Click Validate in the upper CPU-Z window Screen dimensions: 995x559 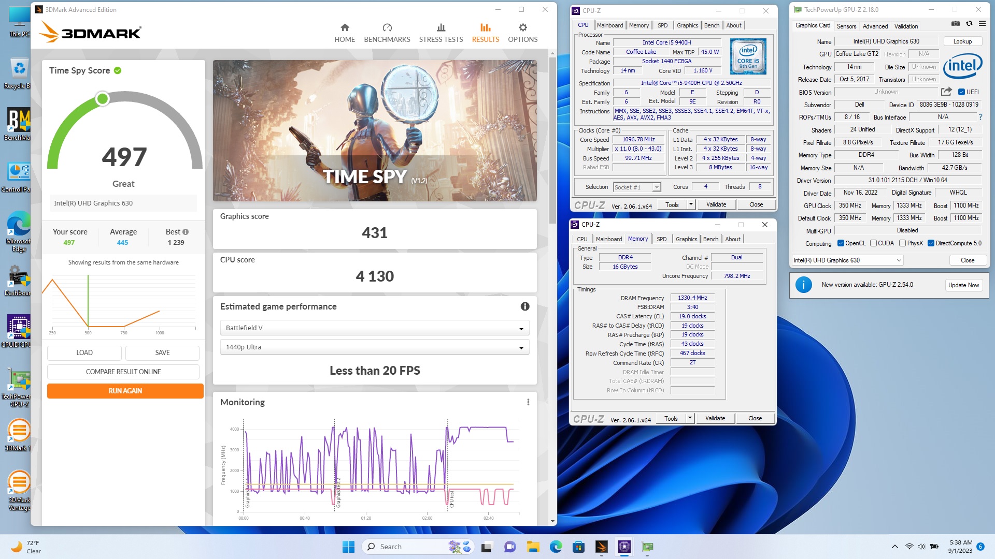click(716, 204)
